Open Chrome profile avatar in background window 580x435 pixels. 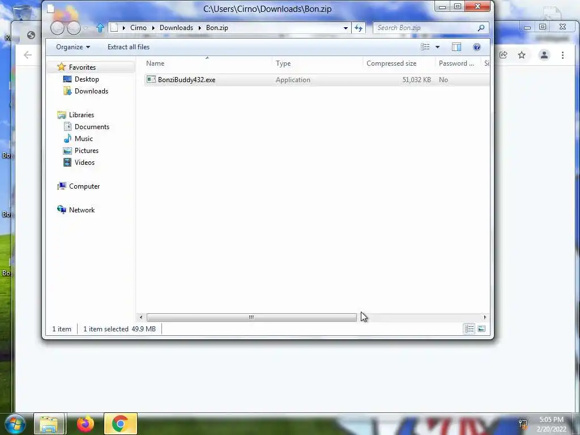(x=544, y=55)
